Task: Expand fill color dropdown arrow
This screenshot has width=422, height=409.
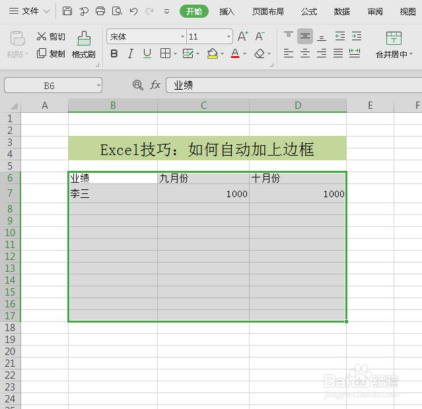Action: [222, 54]
